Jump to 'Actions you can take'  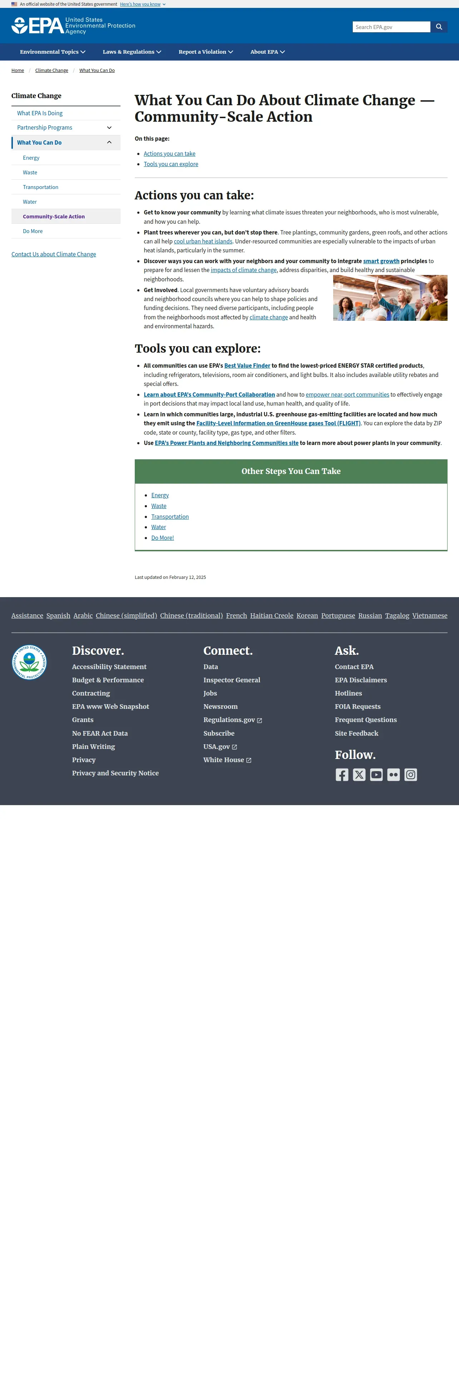[169, 154]
